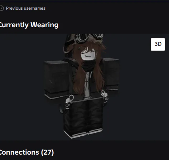Select the avatar's blocky arm right of the torso
169x160 pixels.
(111, 74)
